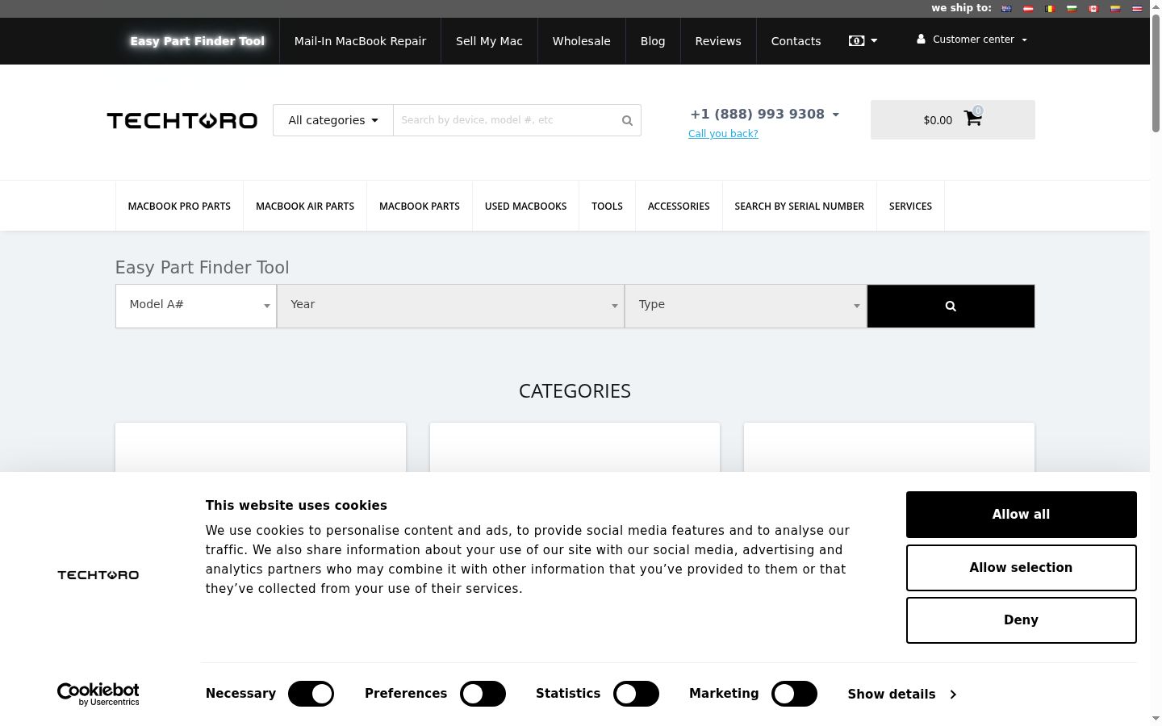Screen dimensions: 1162x726
Task: Click the black Easy Part Finder search button
Action: pyautogui.click(x=951, y=306)
